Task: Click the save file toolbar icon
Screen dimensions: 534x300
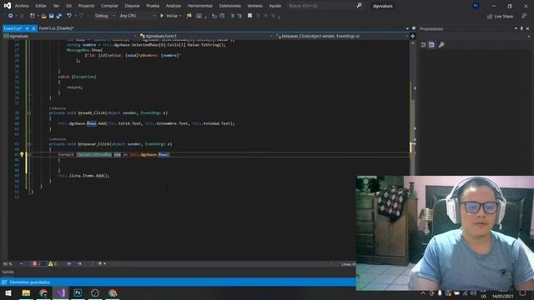Action: tap(51, 16)
